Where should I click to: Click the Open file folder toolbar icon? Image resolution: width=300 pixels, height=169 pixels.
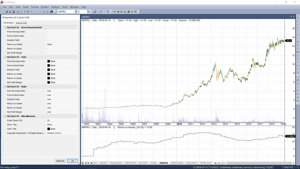[7, 12]
